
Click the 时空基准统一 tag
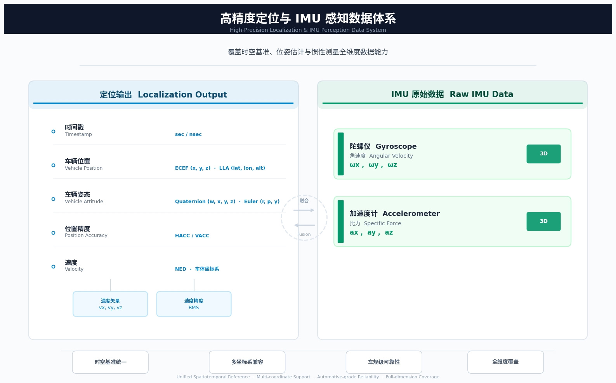tap(110, 362)
